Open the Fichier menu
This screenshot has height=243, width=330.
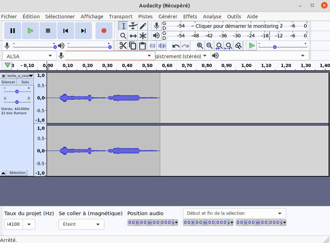click(9, 17)
